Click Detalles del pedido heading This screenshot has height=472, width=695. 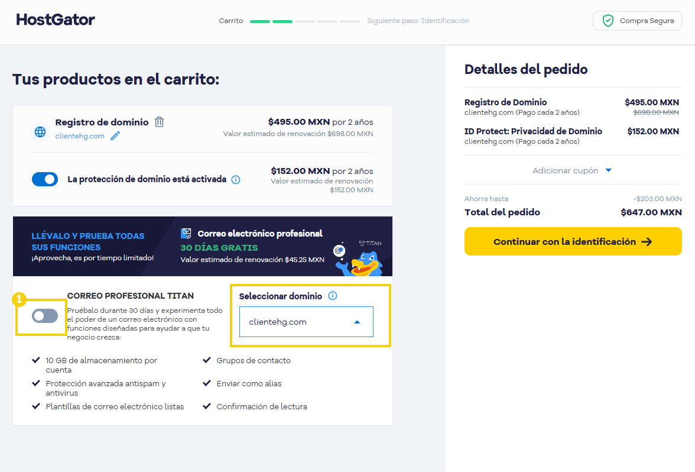tap(526, 69)
